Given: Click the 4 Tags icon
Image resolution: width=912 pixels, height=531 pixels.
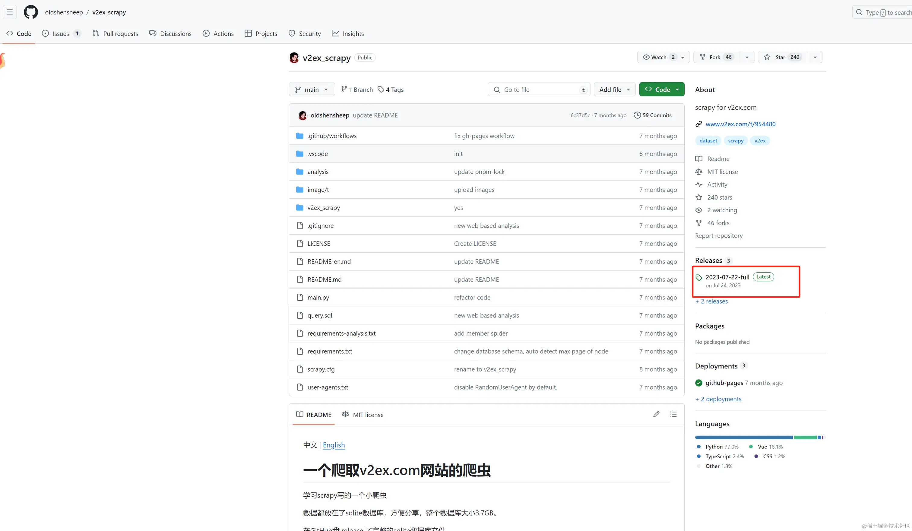Looking at the screenshot, I should tap(381, 89).
